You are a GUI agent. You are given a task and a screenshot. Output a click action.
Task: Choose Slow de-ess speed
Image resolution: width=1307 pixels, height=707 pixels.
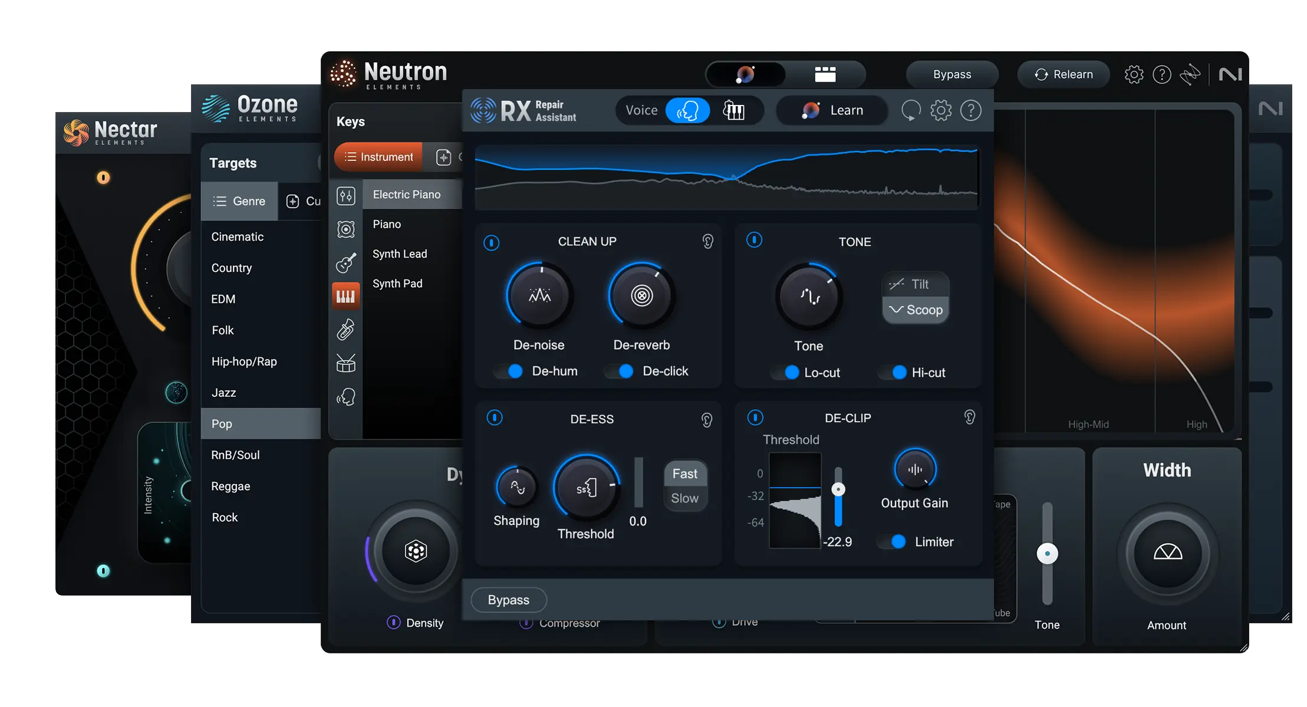pos(685,498)
